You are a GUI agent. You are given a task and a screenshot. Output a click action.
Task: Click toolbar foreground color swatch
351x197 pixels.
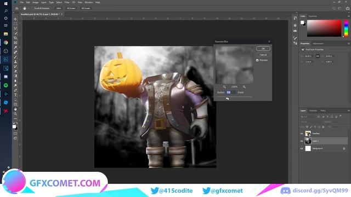point(14,126)
